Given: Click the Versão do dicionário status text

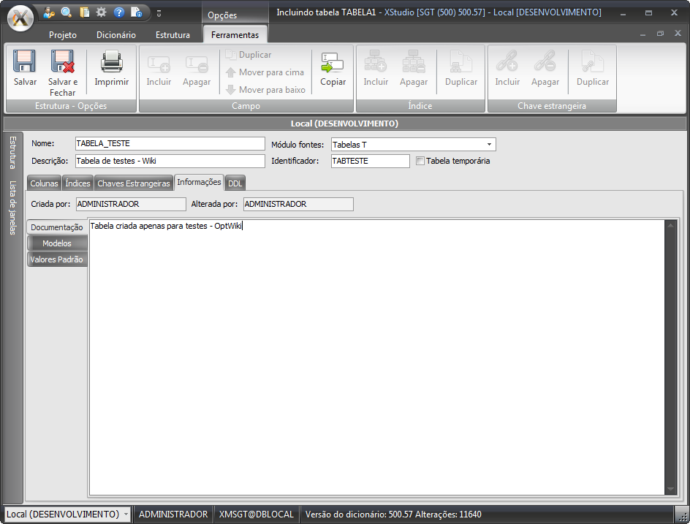Looking at the screenshot, I should [x=393, y=514].
